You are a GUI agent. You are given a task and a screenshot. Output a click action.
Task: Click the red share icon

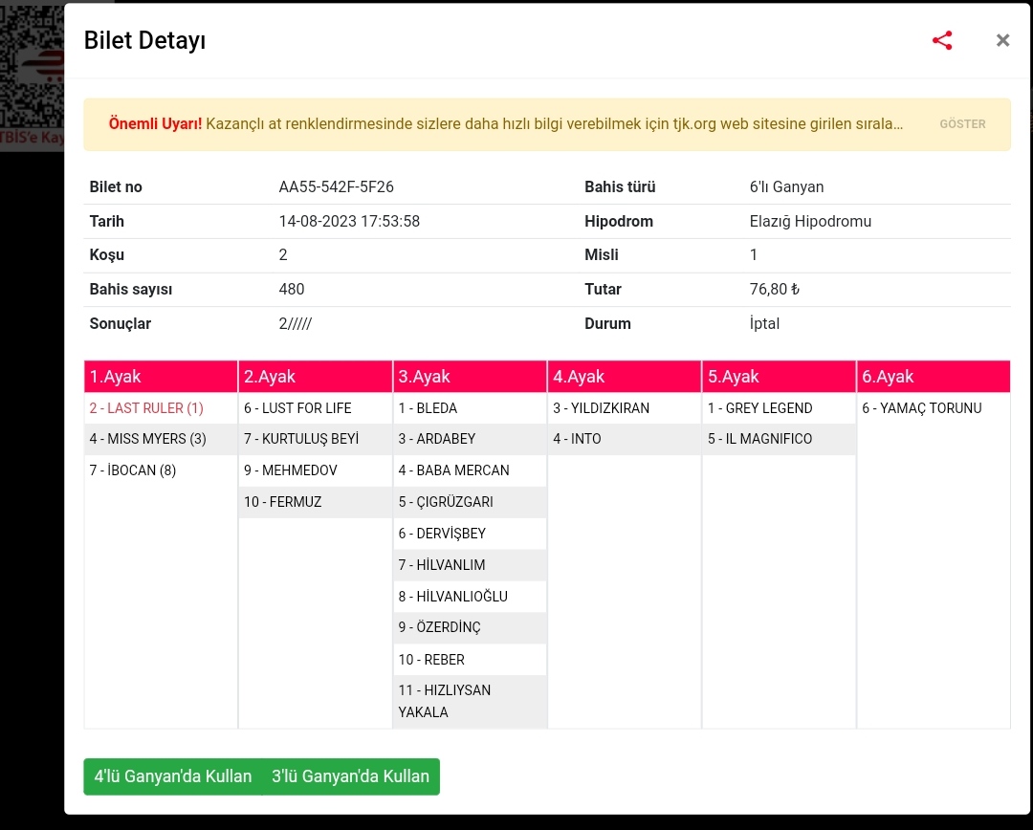pos(942,40)
